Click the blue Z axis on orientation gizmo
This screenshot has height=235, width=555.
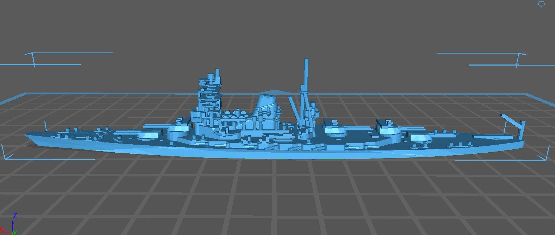(13, 222)
